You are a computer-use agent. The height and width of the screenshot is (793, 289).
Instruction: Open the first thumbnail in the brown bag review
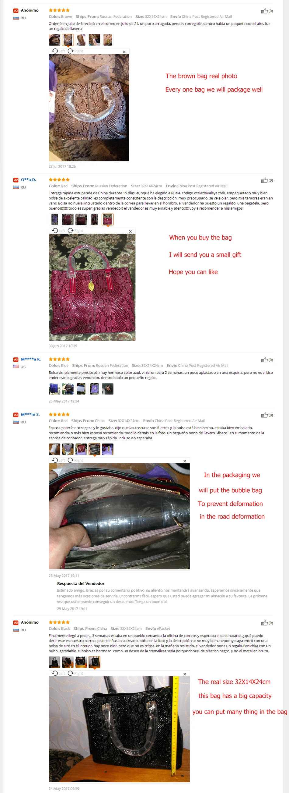(54, 40)
